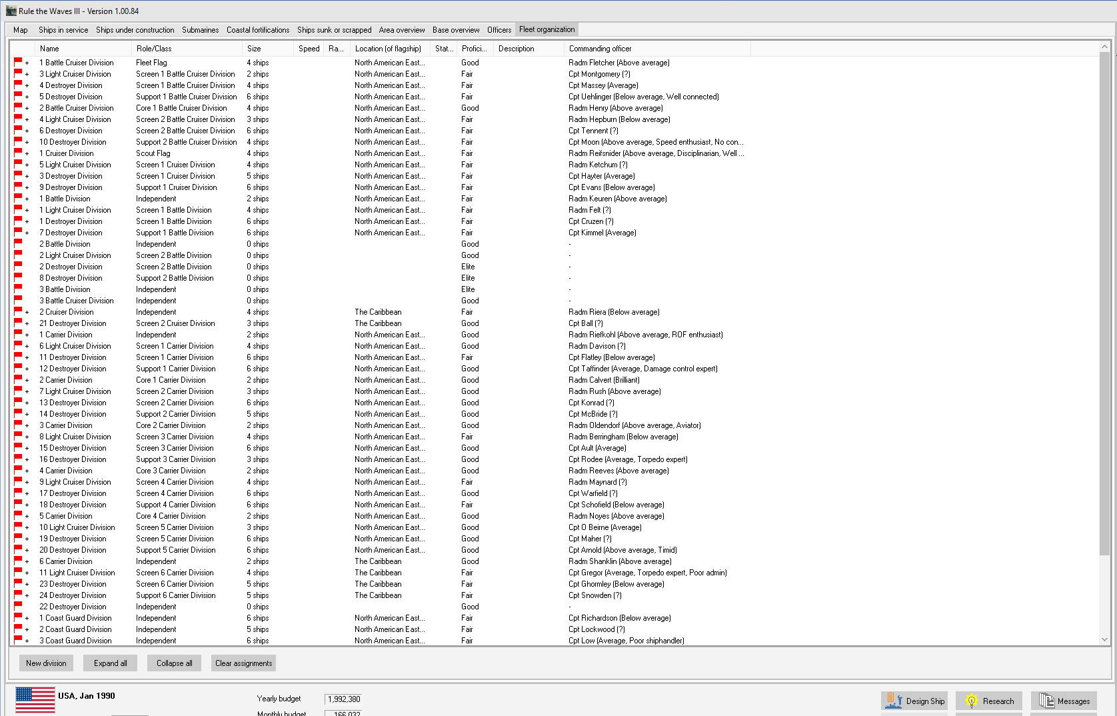The width and height of the screenshot is (1117, 716).
Task: Open Research via lightbulb icon button
Action: point(989,701)
